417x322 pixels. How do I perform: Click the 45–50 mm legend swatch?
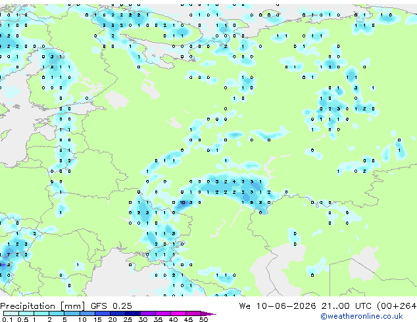click(193, 313)
